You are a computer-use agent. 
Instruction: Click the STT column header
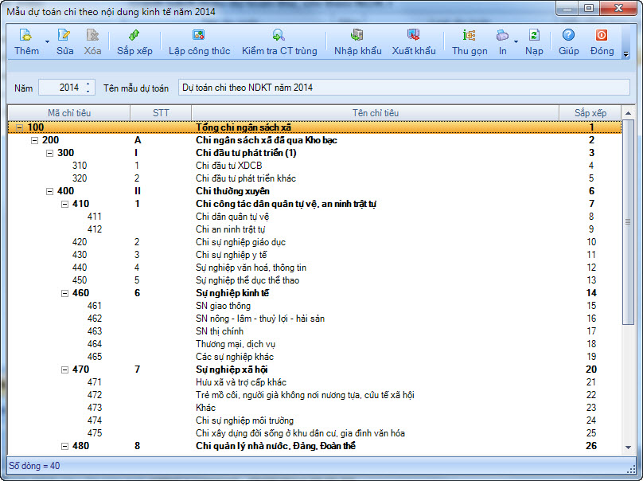coord(161,113)
